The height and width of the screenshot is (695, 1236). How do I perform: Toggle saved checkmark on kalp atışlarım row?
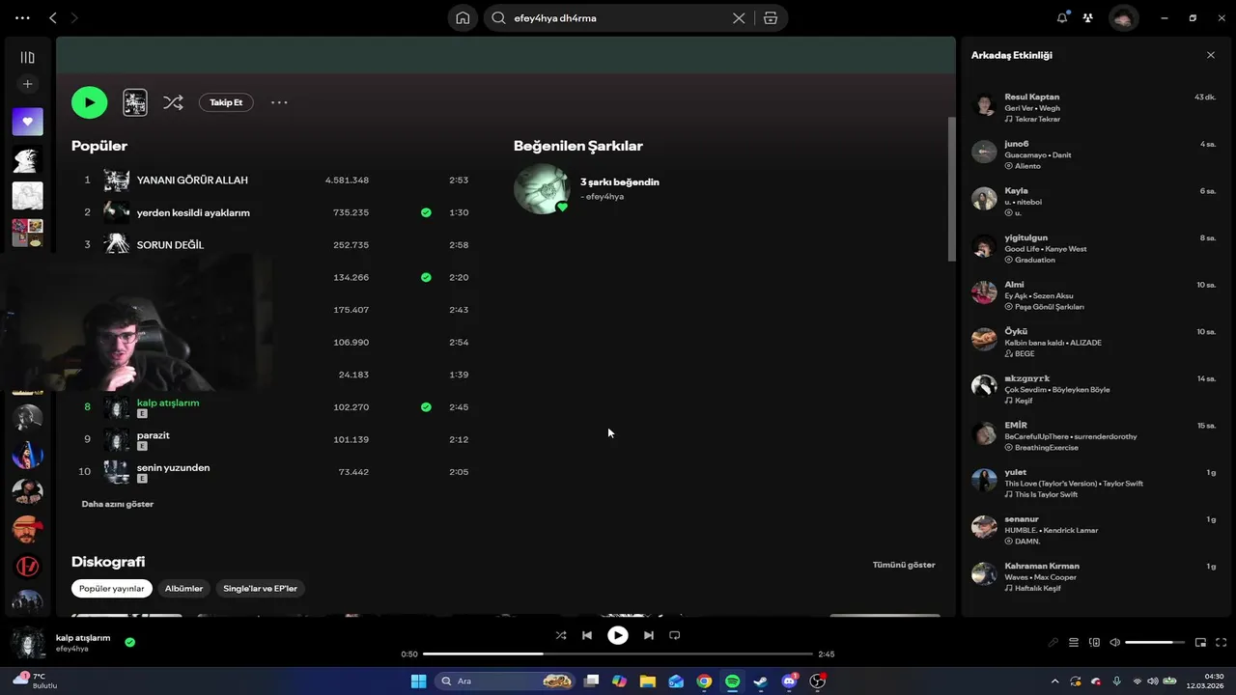click(x=426, y=407)
